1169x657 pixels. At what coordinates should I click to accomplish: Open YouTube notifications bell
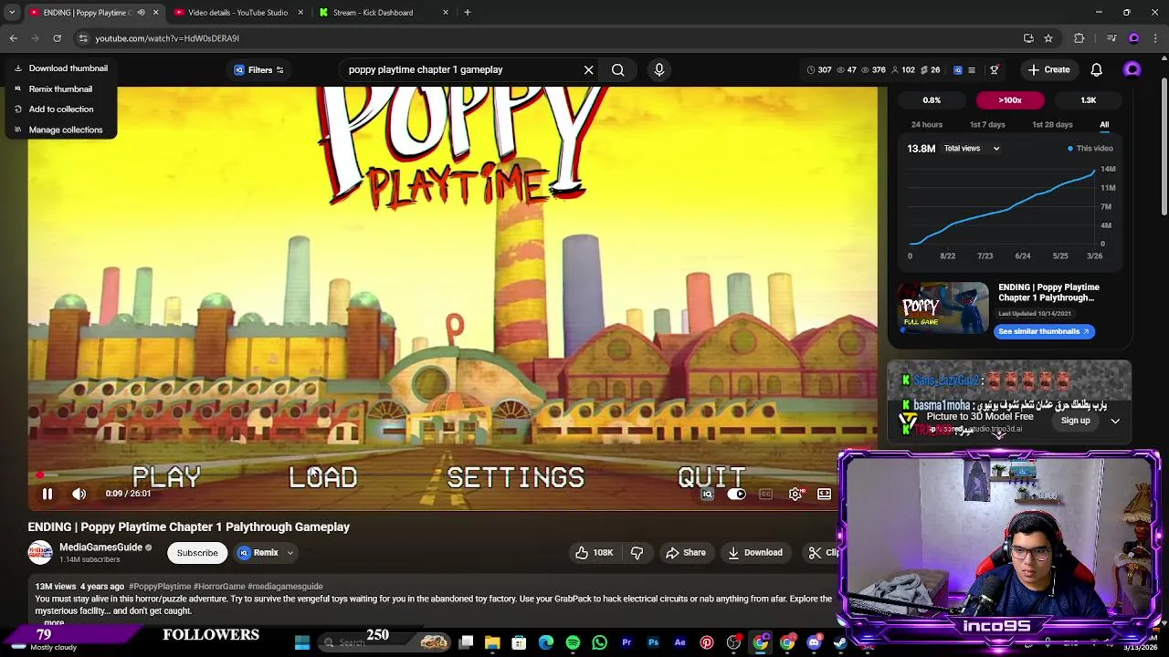point(1097,69)
